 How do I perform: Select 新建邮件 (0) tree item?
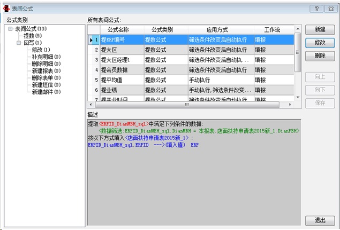(46, 91)
